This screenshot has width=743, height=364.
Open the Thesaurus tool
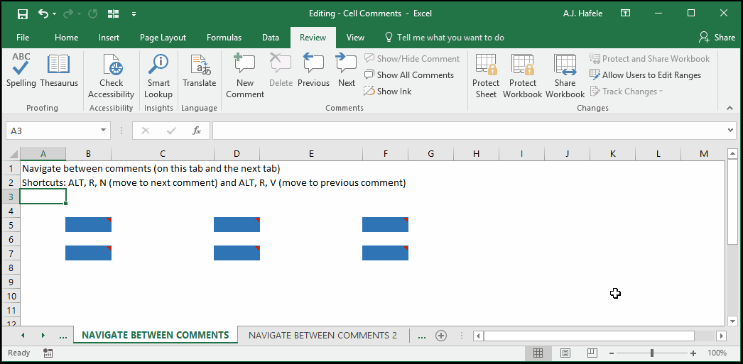pos(59,70)
